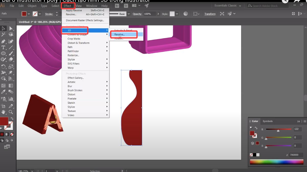
Task: Select the Pen tool
Action: 4,41
